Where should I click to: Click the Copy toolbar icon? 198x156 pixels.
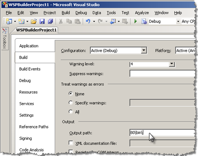(69, 21)
